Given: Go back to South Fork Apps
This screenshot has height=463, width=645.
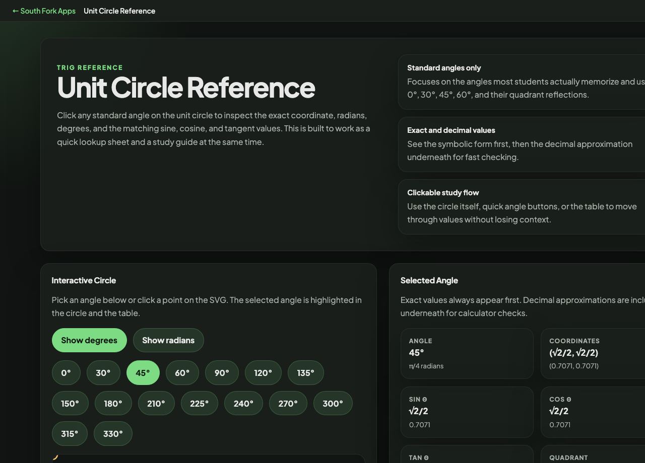Looking at the screenshot, I should click(x=44, y=11).
